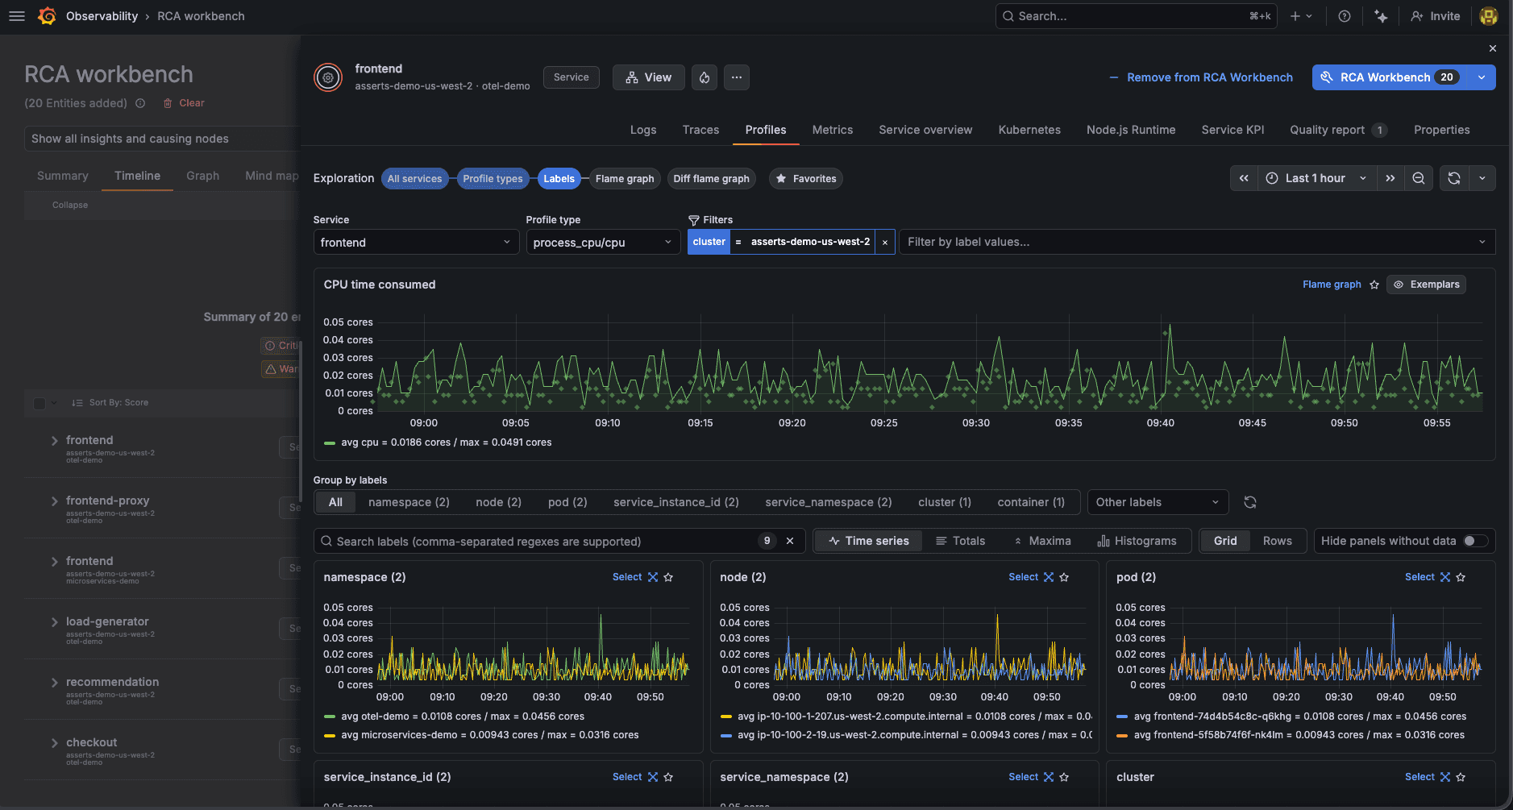Star the CPU time consumed panel as favorite
Viewport: 1513px width, 810px height.
(x=1373, y=285)
